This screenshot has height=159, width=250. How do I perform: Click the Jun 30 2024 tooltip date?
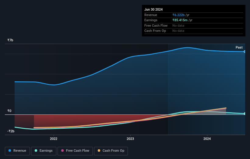point(153,9)
